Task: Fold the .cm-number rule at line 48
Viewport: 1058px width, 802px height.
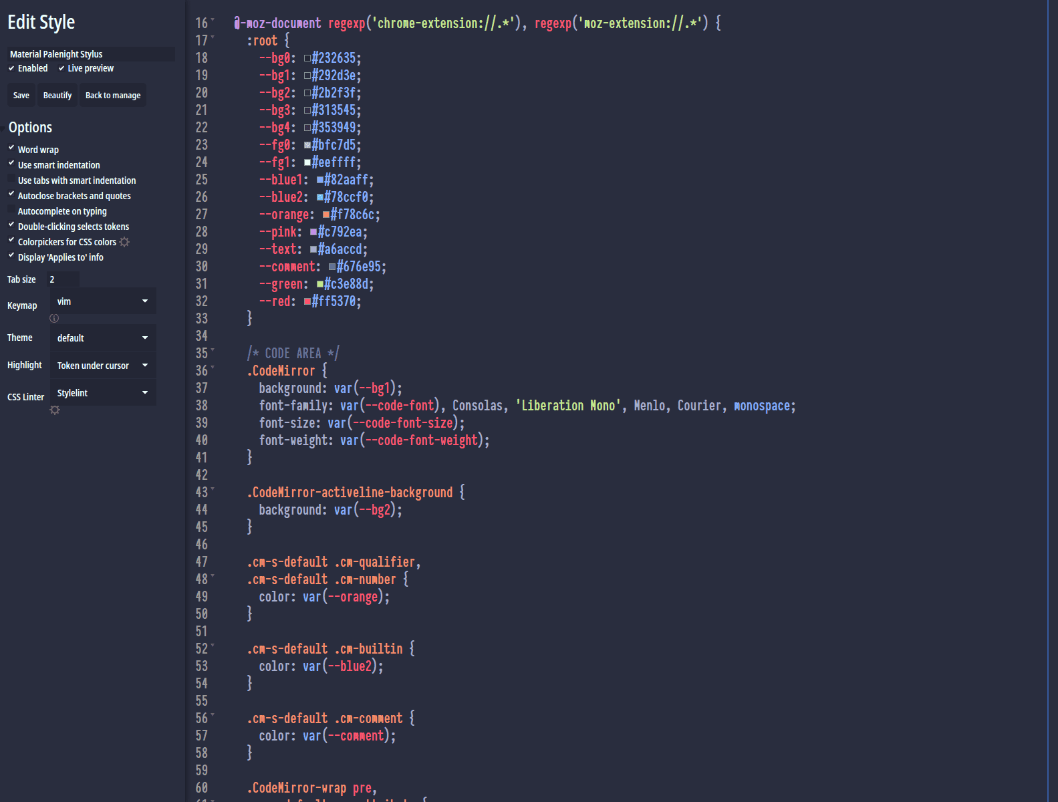Action: [213, 577]
